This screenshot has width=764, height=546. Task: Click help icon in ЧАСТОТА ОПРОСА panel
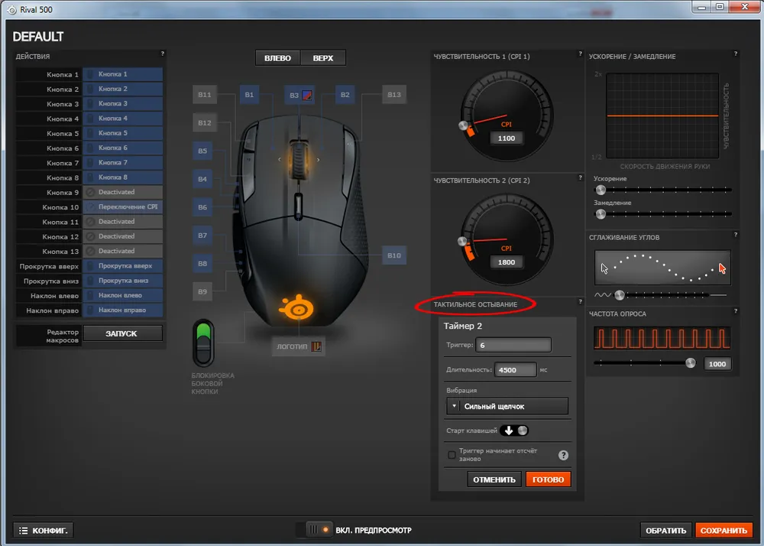[x=735, y=312]
